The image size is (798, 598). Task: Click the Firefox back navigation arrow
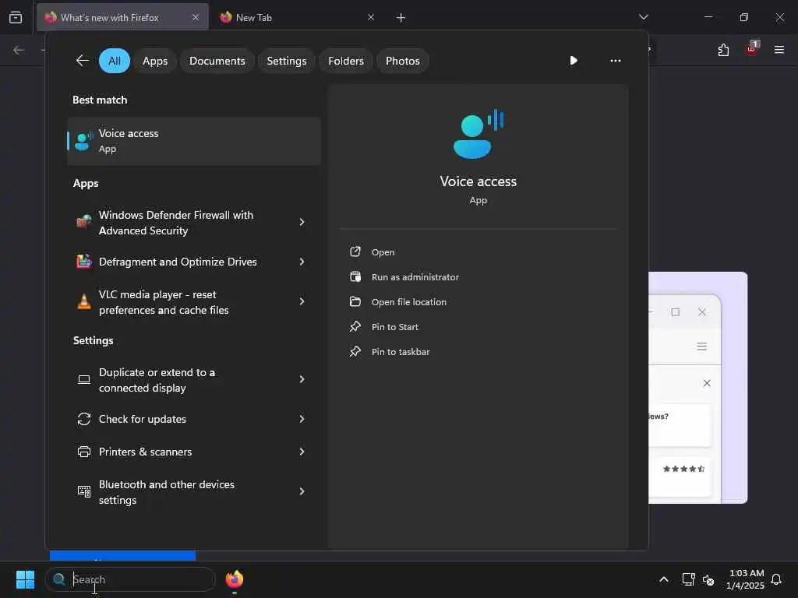(x=19, y=50)
